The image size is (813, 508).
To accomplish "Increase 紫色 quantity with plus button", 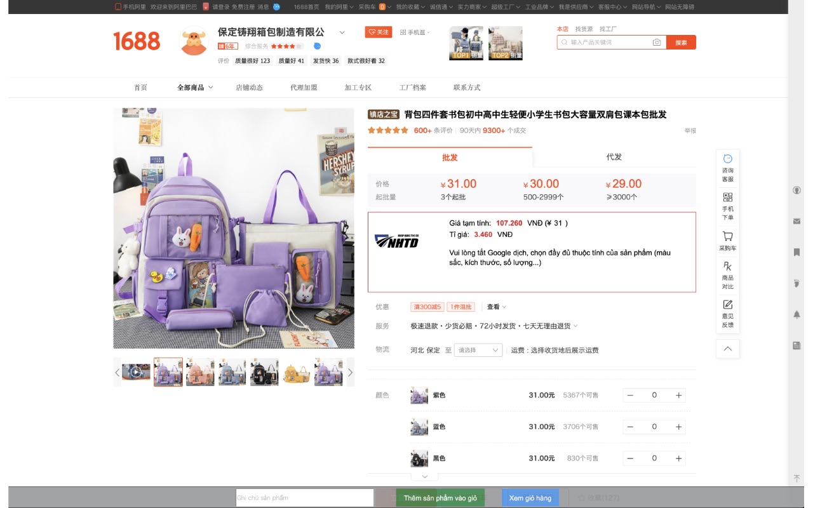I will [679, 394].
